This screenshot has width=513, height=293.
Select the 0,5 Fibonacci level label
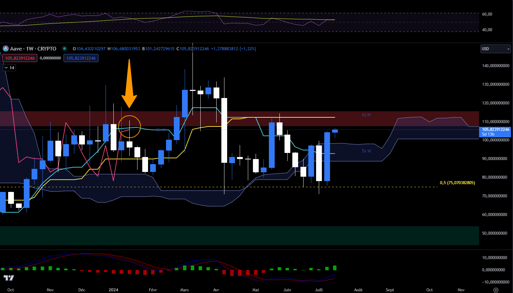457,183
